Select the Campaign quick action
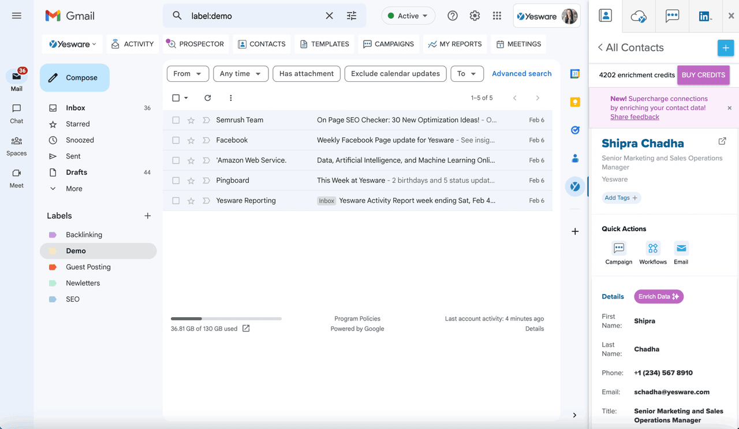This screenshot has width=739, height=429. (618, 249)
